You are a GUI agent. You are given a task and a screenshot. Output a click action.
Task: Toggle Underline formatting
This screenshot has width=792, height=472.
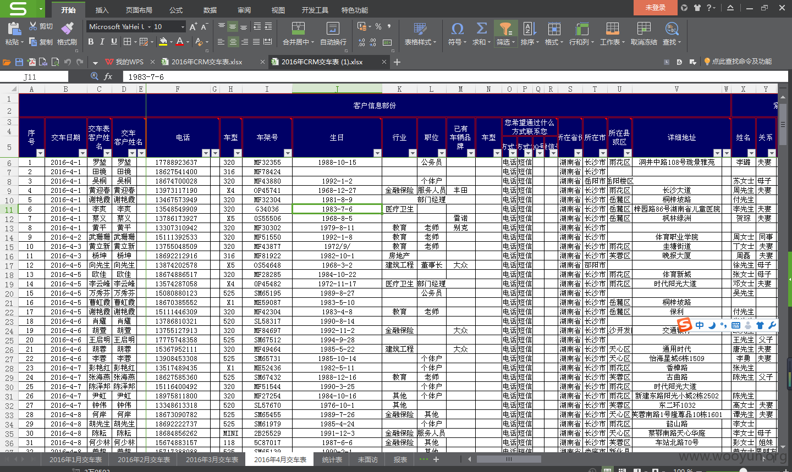point(114,42)
